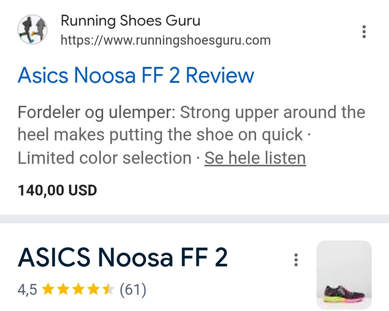Open the ASICS shoe product thumbnail
Screen dimensions: 389x311
[344, 275]
